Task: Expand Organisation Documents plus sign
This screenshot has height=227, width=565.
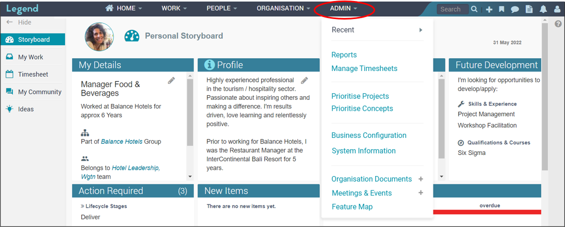Action: coord(421,179)
